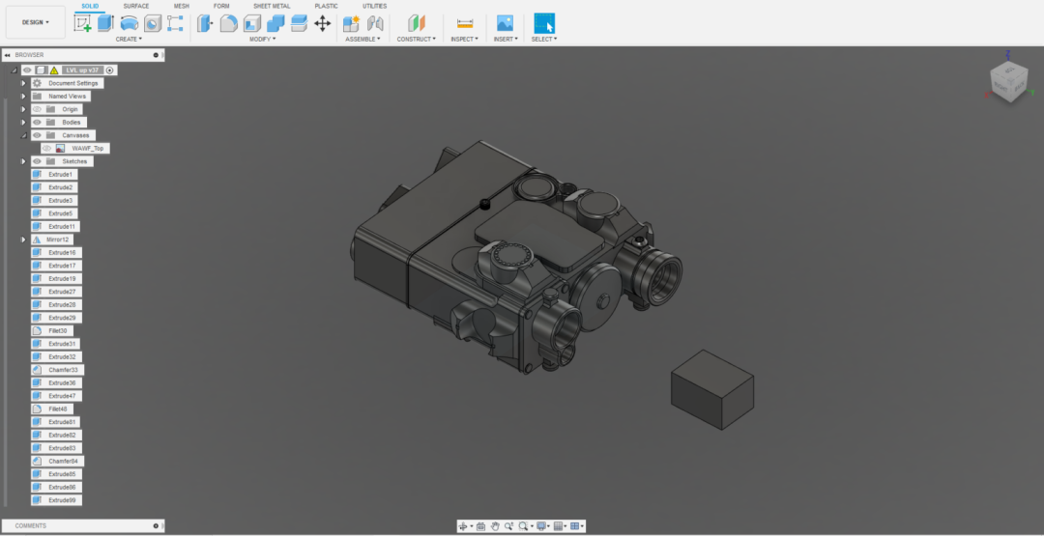Open the DESIGN workspace dropdown
Viewport: 1044px width, 536px height.
click(36, 22)
